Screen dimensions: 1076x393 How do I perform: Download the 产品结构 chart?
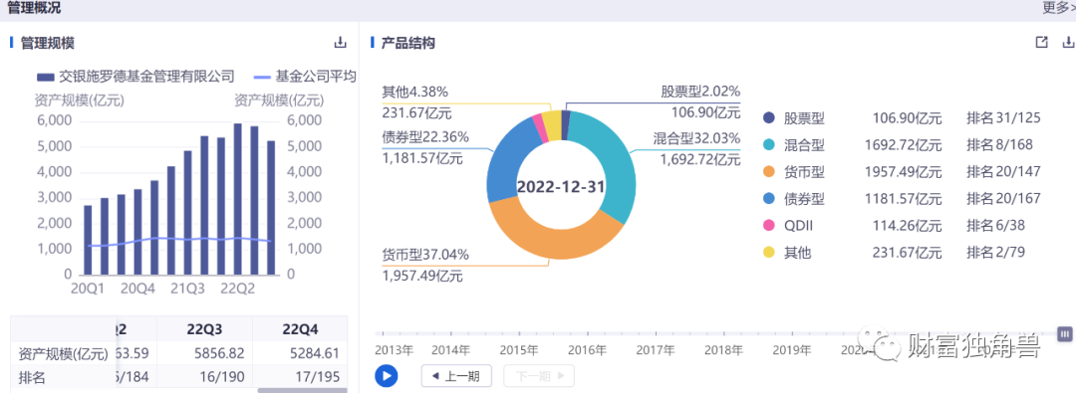pyautogui.click(x=1068, y=43)
